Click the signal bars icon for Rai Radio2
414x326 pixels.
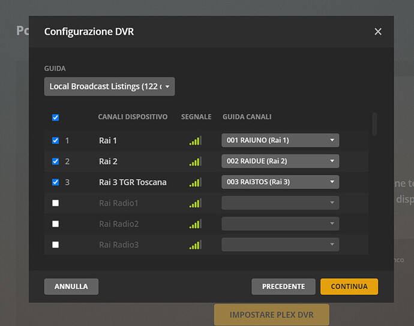pos(196,224)
